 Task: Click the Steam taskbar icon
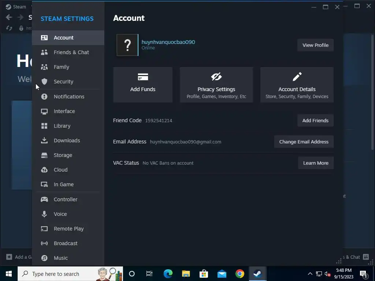(257, 274)
